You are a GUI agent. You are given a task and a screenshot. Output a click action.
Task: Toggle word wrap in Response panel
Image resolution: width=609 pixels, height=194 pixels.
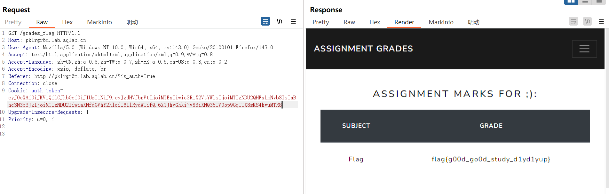573,21
